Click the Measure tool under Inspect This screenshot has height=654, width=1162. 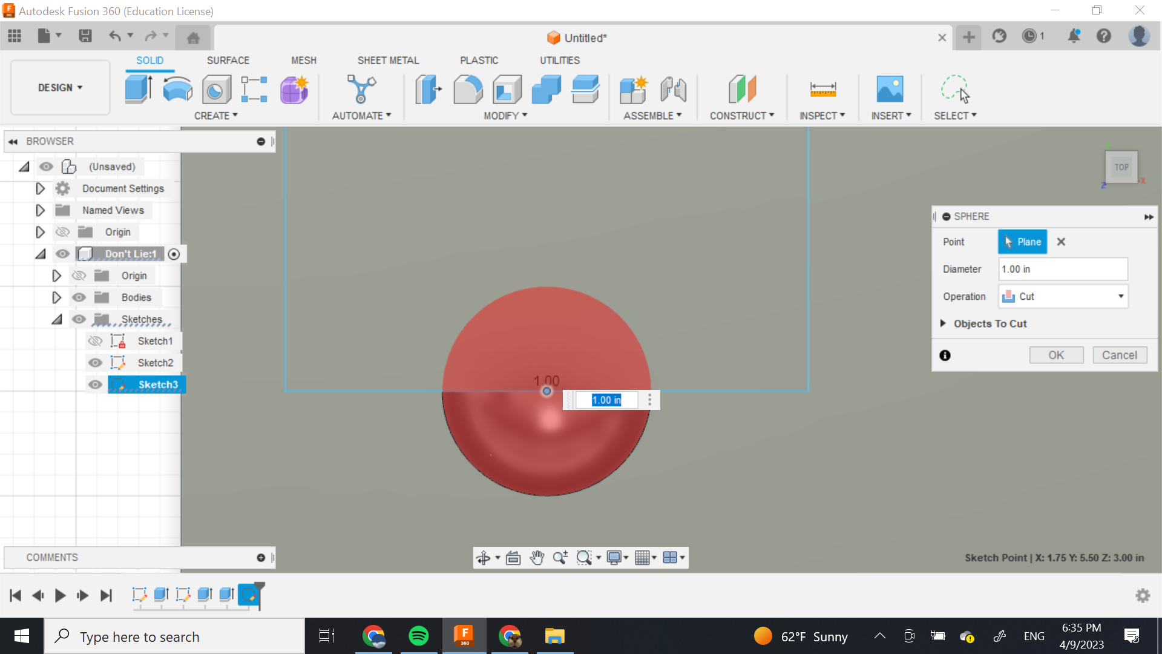pyautogui.click(x=822, y=90)
